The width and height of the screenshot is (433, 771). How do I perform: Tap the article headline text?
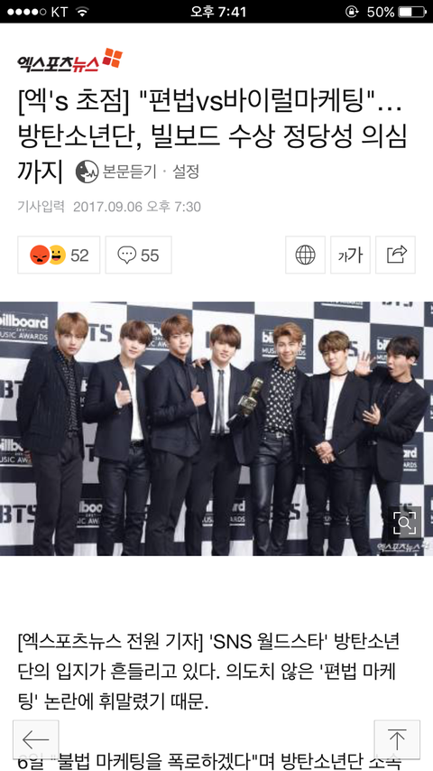click(x=212, y=136)
